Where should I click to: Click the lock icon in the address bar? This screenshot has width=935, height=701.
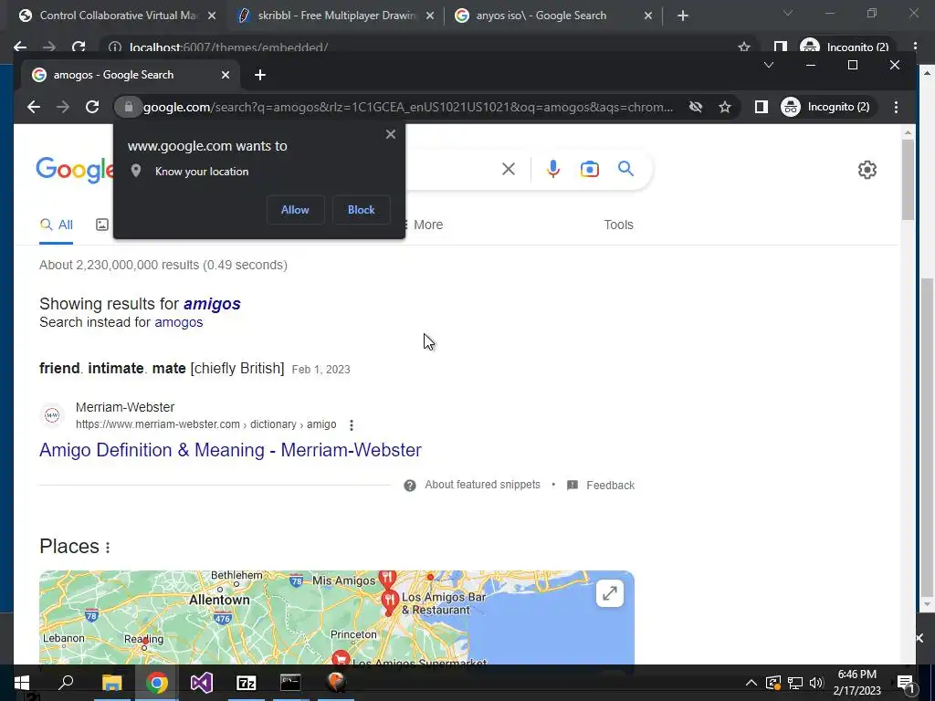click(128, 108)
